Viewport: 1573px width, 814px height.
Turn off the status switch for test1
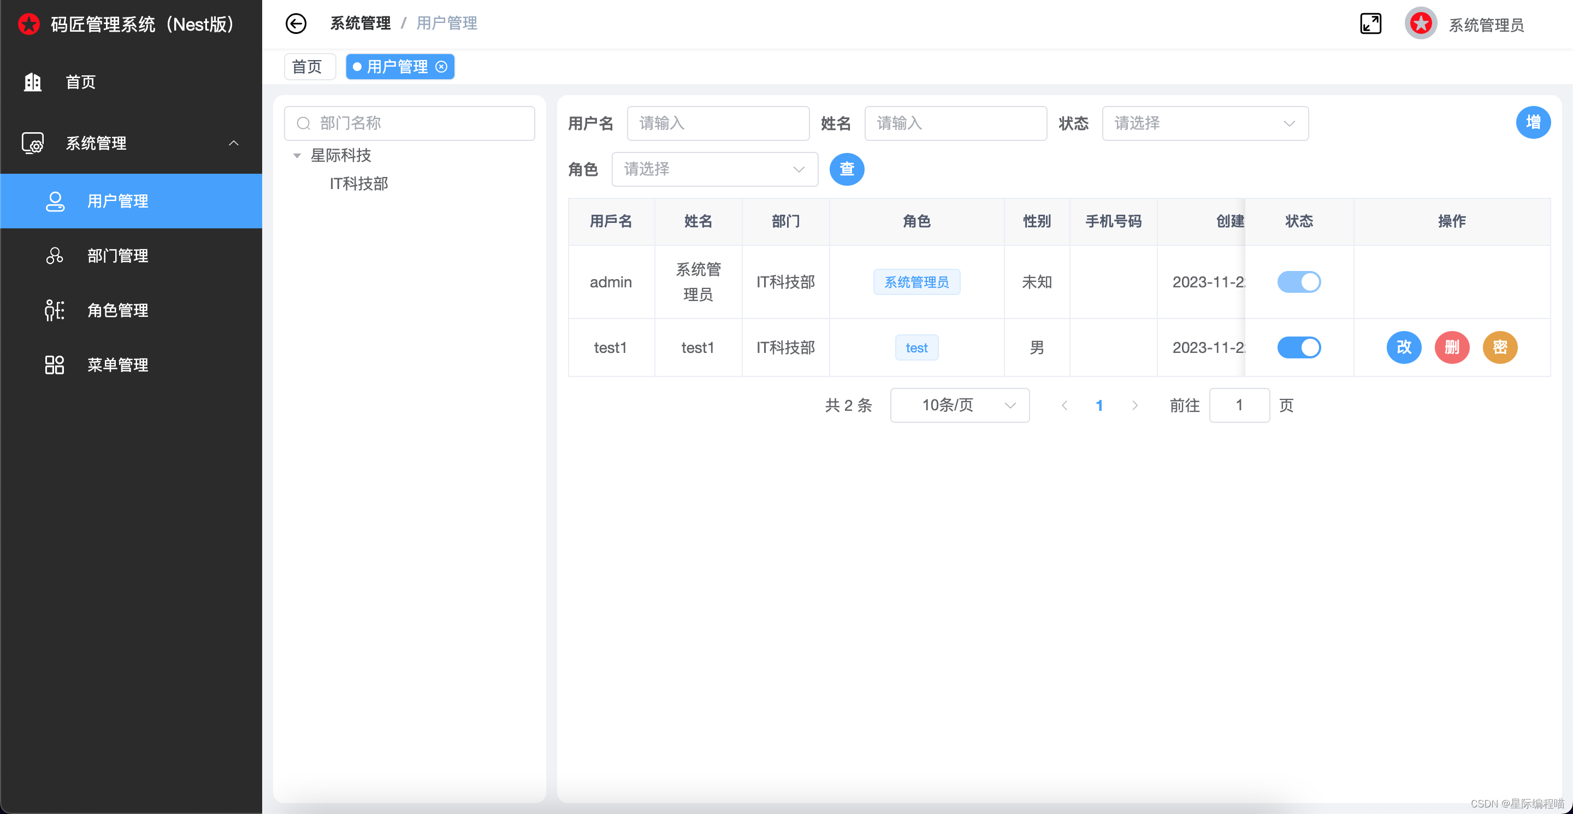pyautogui.click(x=1299, y=347)
